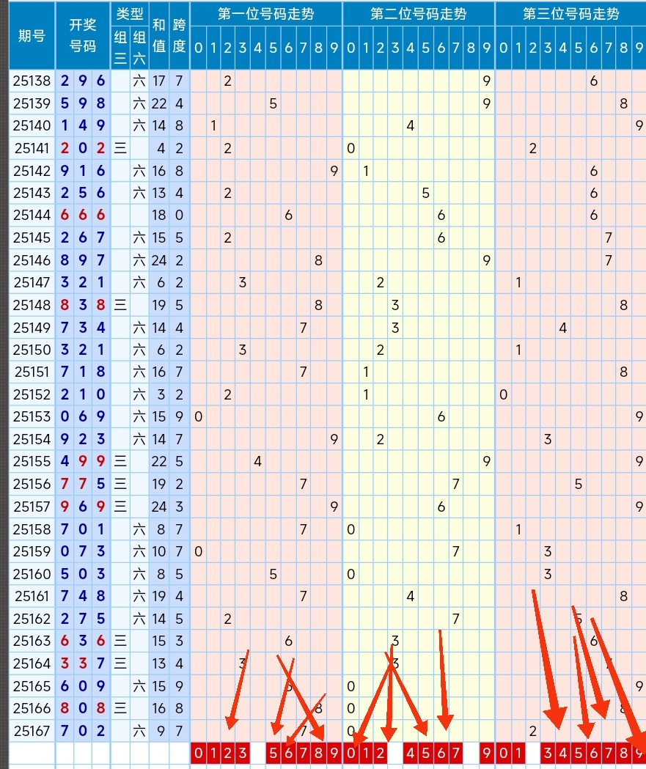Image resolution: width=646 pixels, height=769 pixels.
Task: Click drawn numbers 2 9 6 in row 25138
Action: (x=82, y=81)
